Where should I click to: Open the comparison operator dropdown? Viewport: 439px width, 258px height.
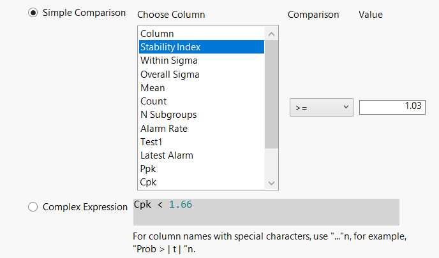pyautogui.click(x=321, y=108)
